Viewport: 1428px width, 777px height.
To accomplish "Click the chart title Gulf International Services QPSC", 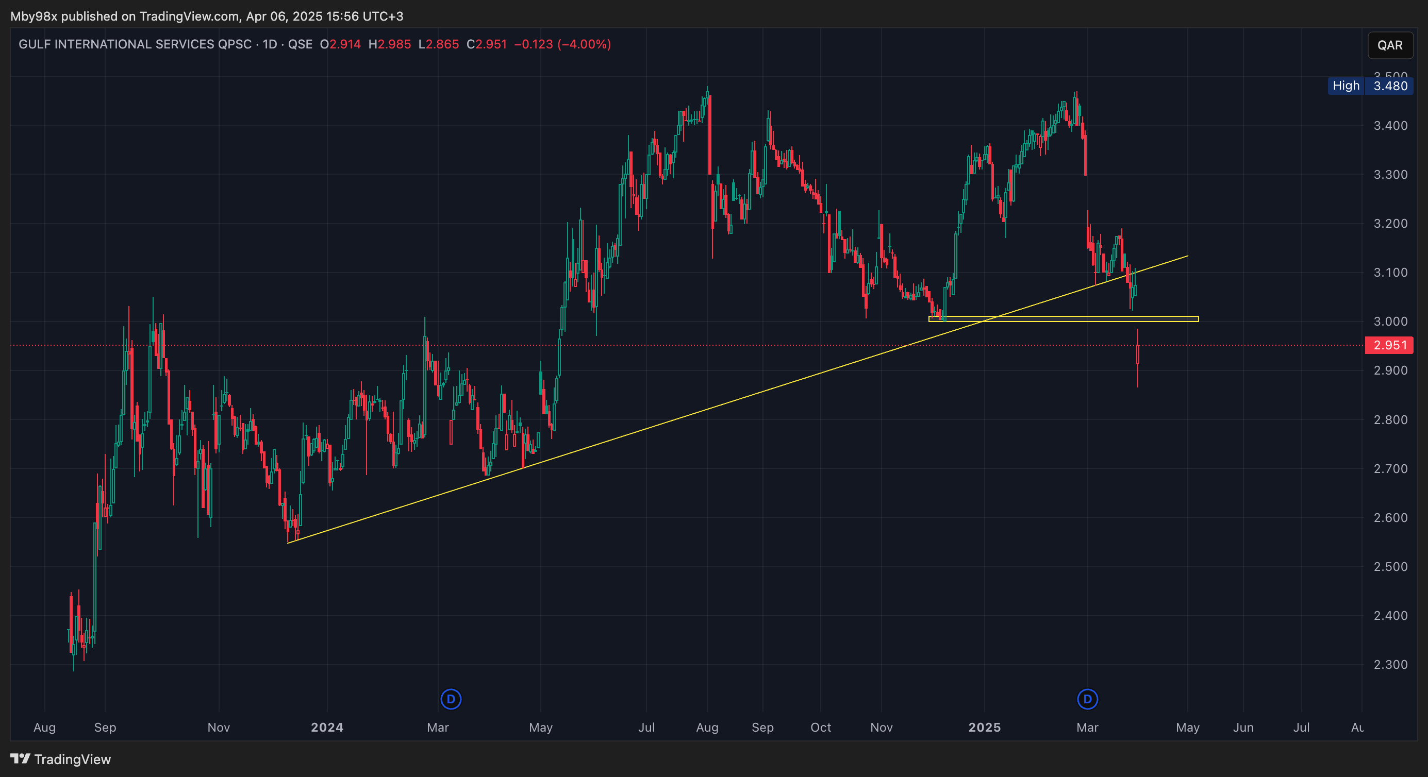I will point(135,44).
